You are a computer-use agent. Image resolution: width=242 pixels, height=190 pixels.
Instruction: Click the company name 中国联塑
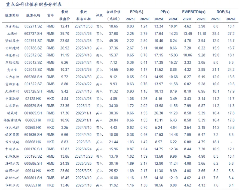pos(12,99)
